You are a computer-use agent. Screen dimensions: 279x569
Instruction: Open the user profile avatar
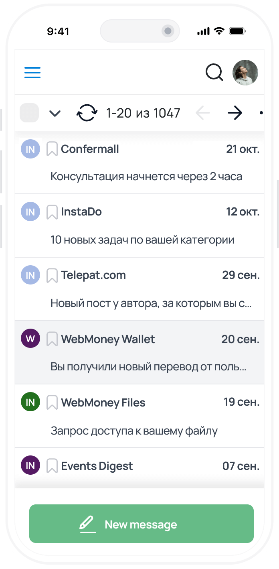point(245,73)
